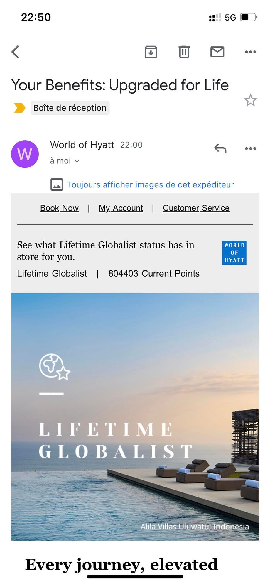Open the top toolbar more options menu
Viewport: 270px width, 584px height.
(250, 52)
